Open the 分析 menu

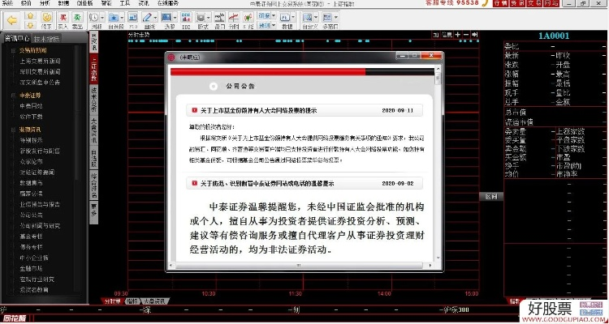(45, 3)
